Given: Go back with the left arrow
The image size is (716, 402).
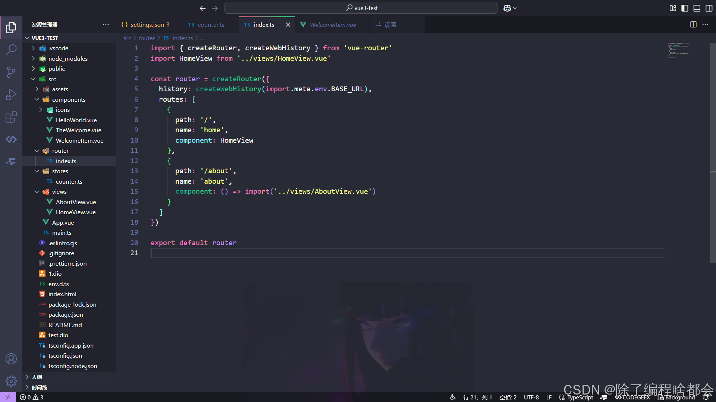Looking at the screenshot, I should click(202, 8).
